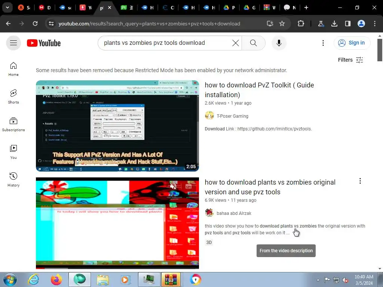Viewport: 383px width, 287px height.
Task: Open the Windows Explorer folder in taskbar
Action: tap(103, 280)
